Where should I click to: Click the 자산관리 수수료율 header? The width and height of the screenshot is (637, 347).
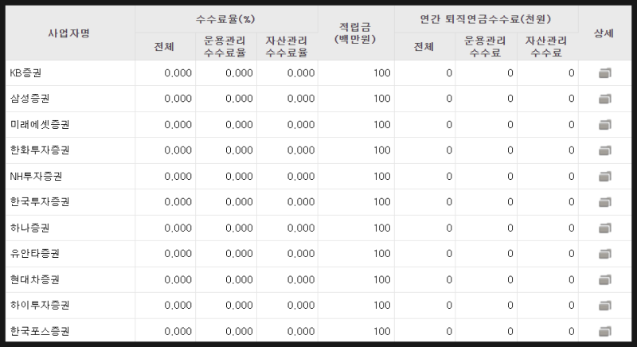pos(287,47)
